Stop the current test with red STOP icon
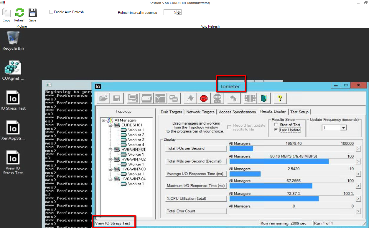Image resolution: width=369 pixels, height=228 pixels. tap(204, 98)
